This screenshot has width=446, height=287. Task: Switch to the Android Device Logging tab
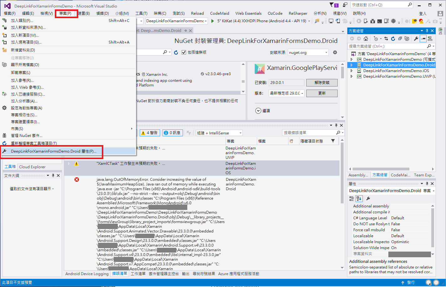[x=87, y=274]
